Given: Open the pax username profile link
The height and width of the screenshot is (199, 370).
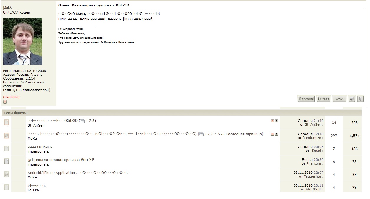Looking at the screenshot, I should click(7, 7).
